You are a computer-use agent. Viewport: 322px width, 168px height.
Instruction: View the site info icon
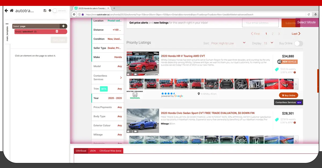(79, 14)
